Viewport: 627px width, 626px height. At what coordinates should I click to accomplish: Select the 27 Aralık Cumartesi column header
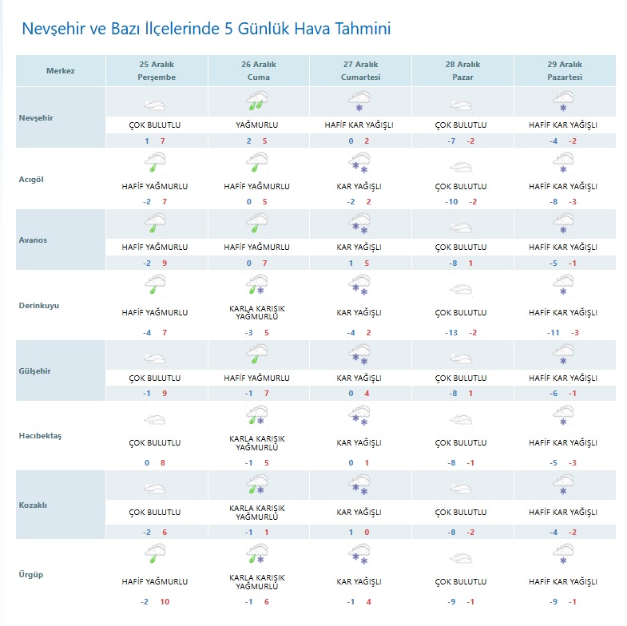pos(359,70)
